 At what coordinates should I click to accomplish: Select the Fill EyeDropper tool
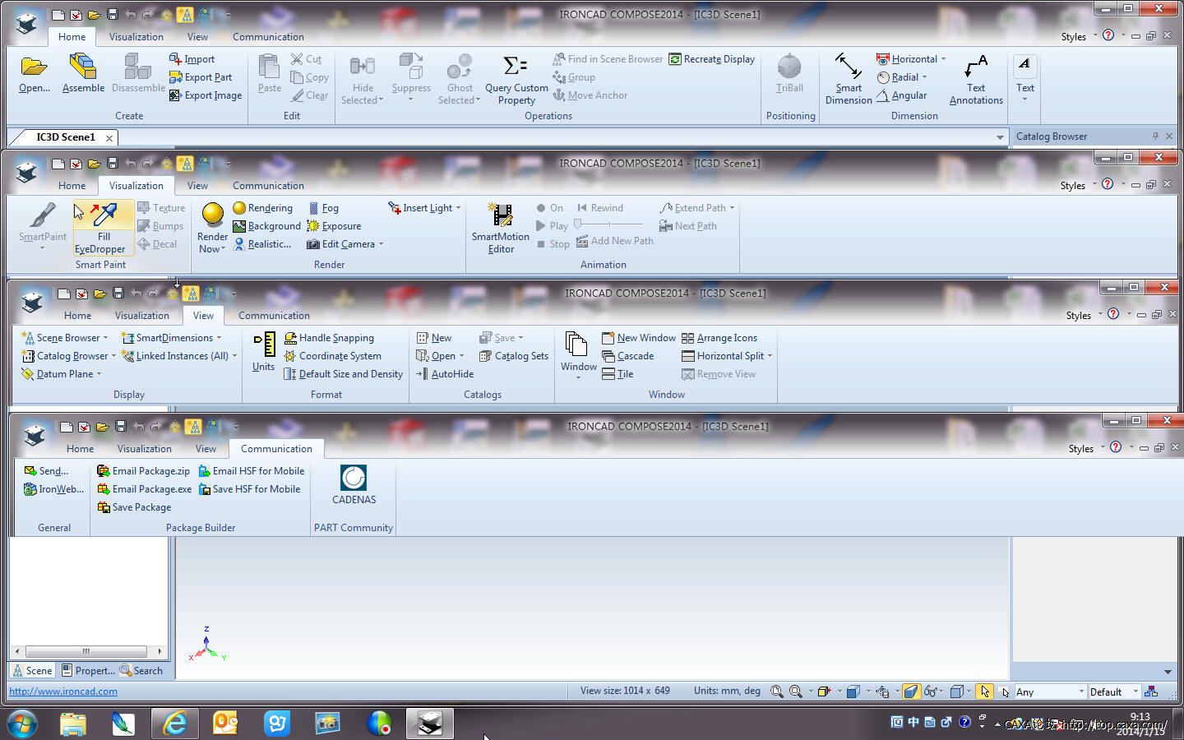pyautogui.click(x=102, y=228)
